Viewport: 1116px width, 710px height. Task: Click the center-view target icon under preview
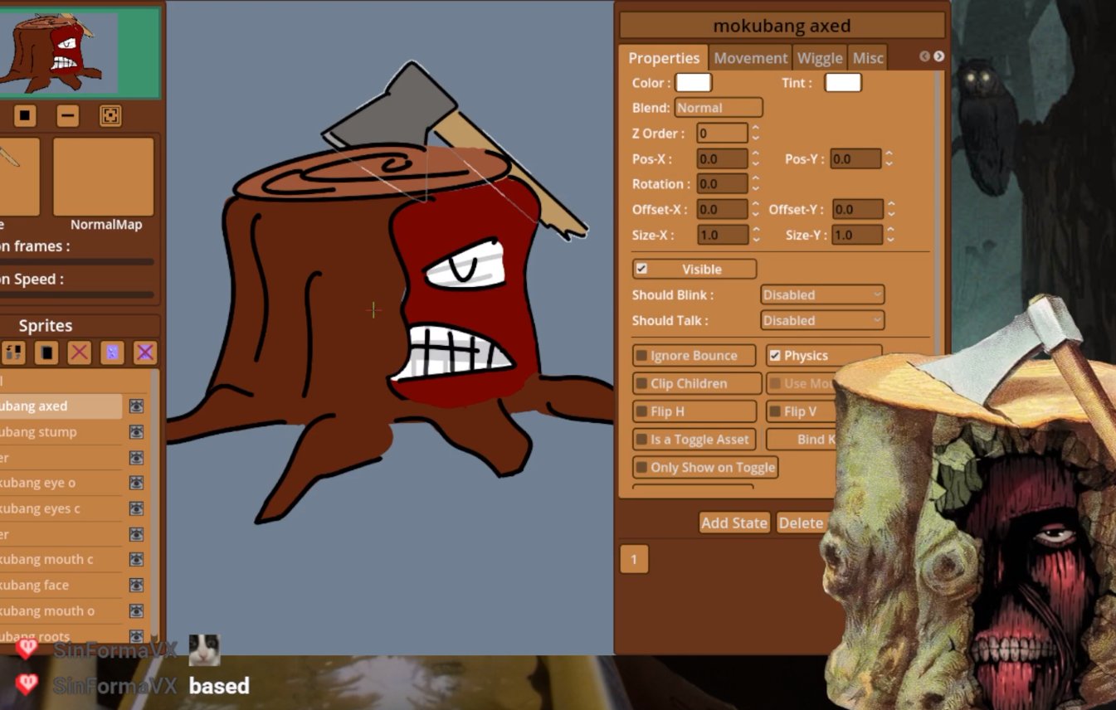[x=110, y=115]
